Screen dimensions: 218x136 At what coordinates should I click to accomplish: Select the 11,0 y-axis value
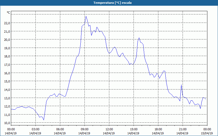click(7, 115)
